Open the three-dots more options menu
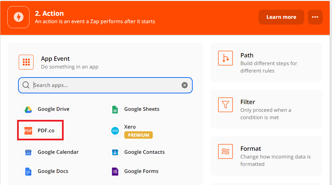 [x=315, y=17]
